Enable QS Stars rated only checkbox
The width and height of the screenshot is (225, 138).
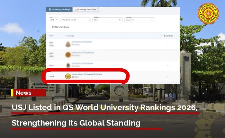tap(50, 27)
